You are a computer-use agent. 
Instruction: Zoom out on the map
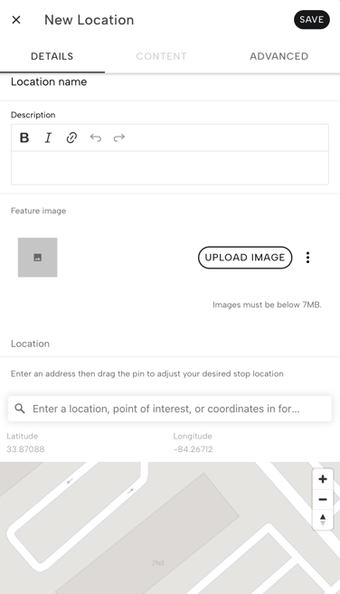[323, 499]
